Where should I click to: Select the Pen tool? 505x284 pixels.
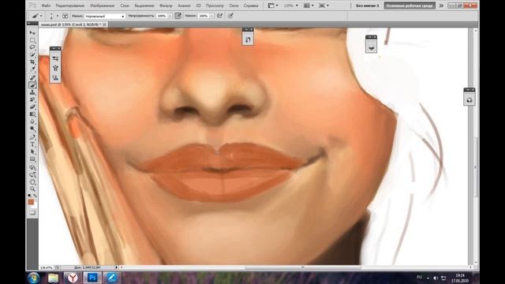pos(32,137)
